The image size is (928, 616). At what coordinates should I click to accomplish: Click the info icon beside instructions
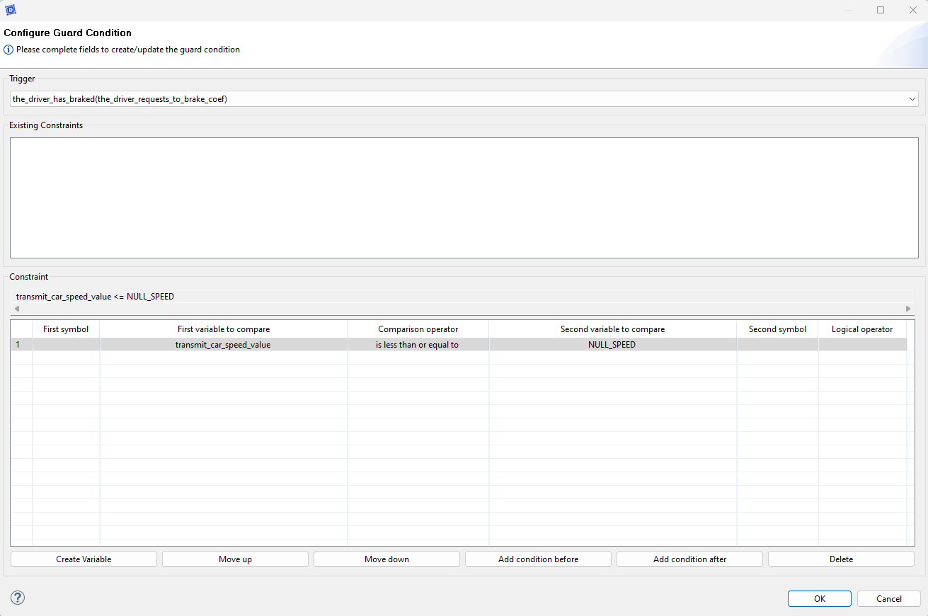click(8, 50)
